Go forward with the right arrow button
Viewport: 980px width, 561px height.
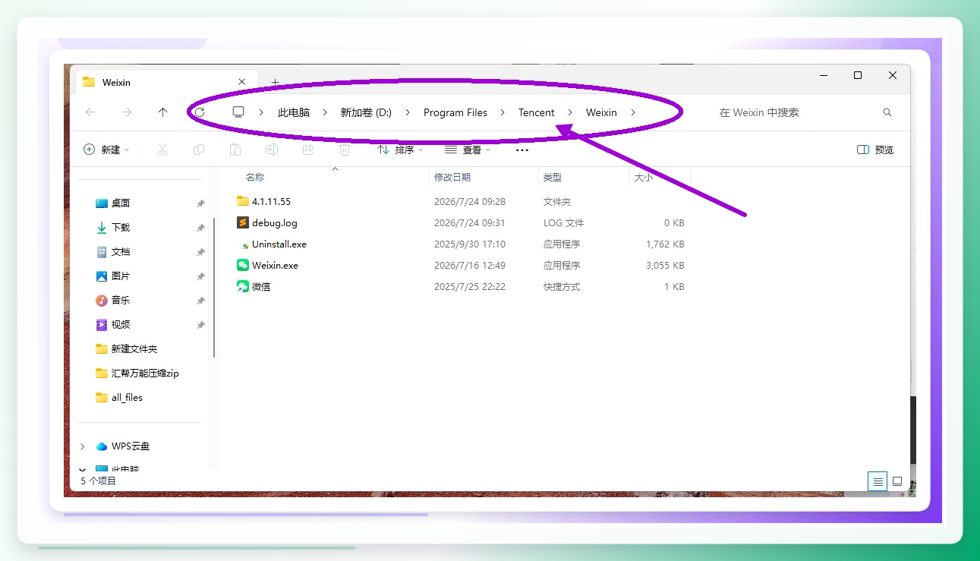pos(127,112)
